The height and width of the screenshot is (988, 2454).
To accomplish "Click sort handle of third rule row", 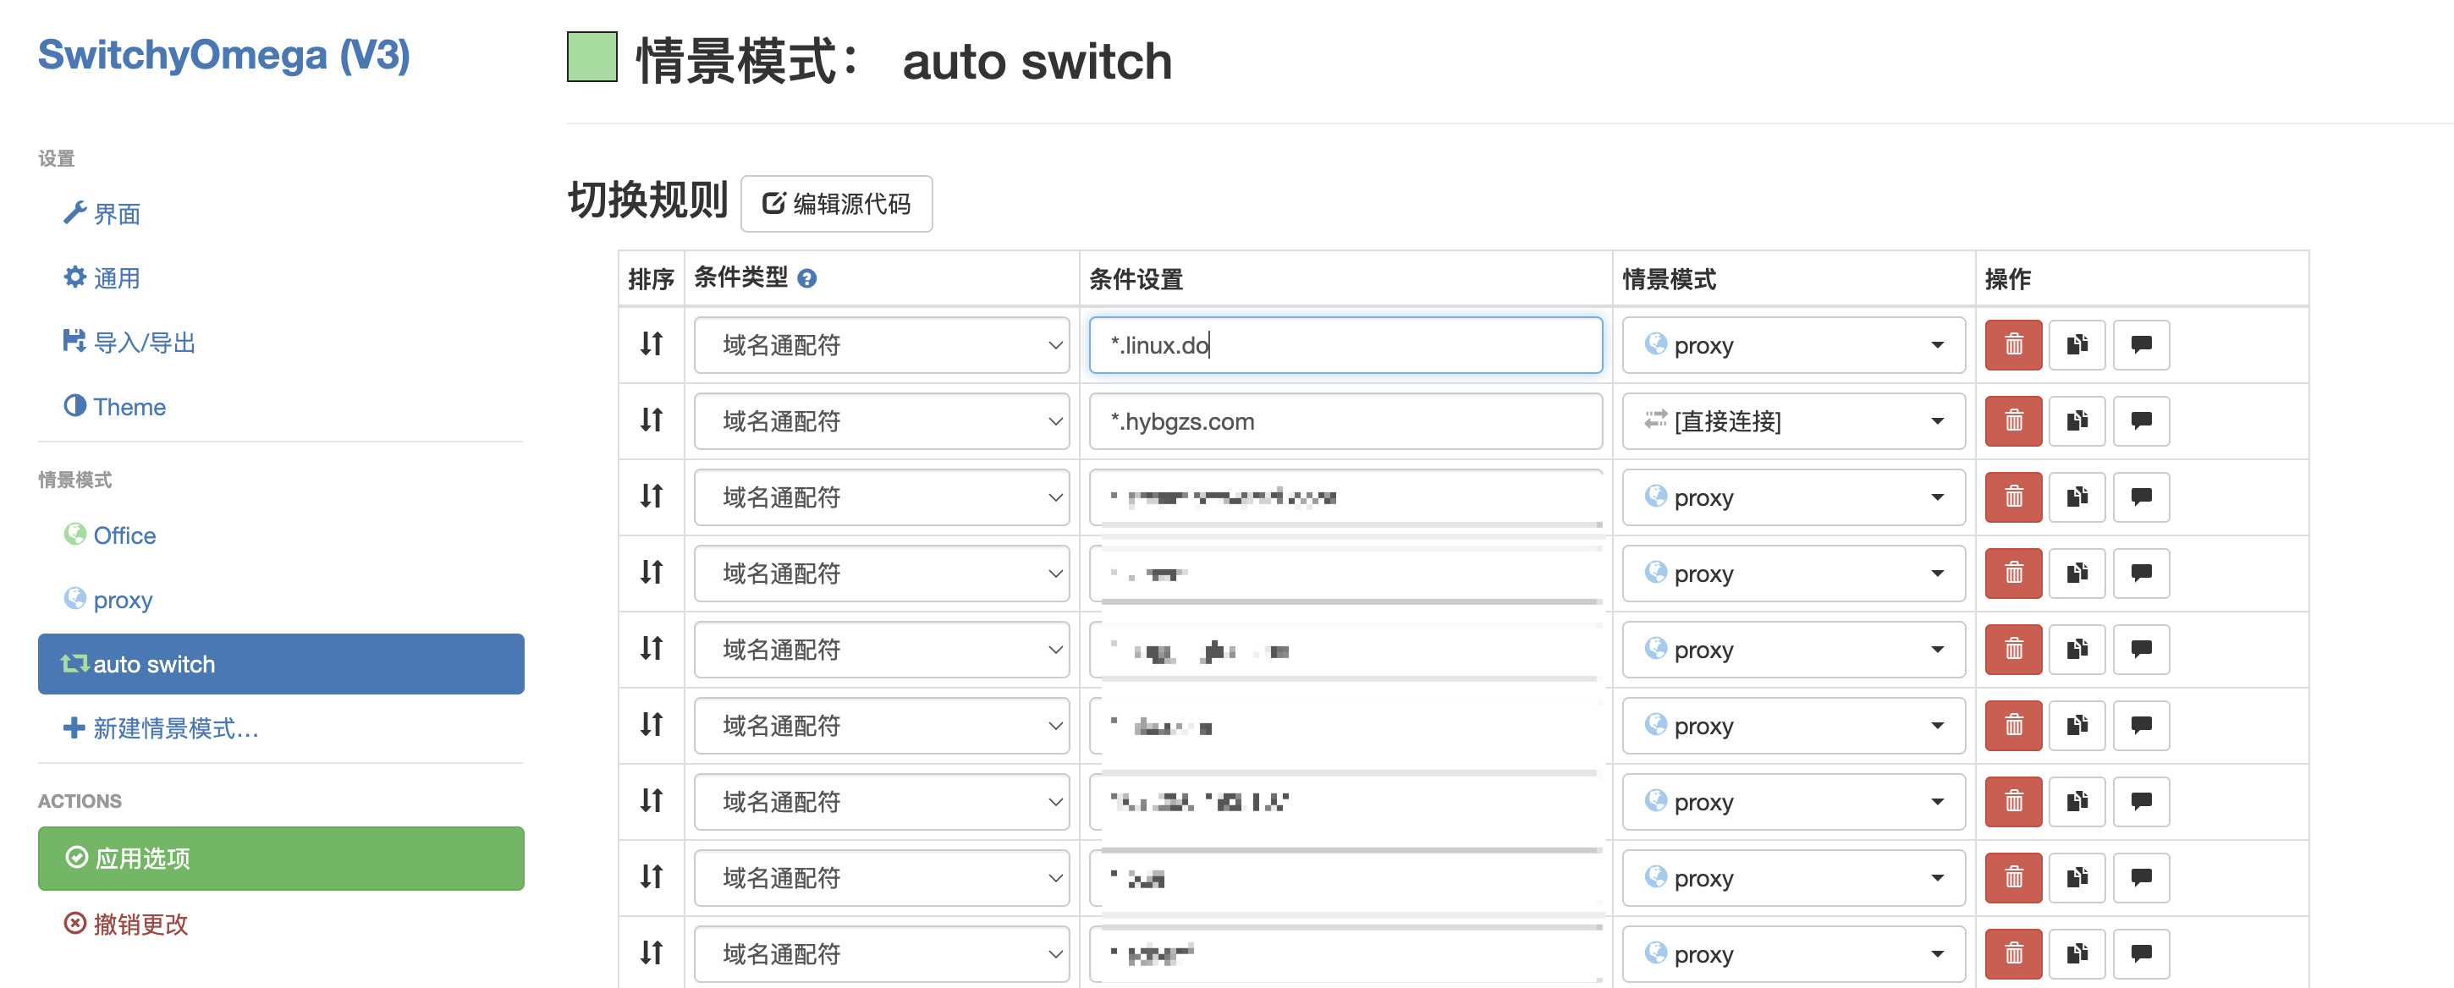I will (x=652, y=496).
